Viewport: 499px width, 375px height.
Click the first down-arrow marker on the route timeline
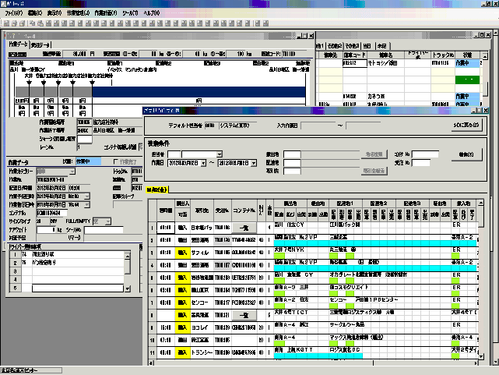[x=27, y=82]
